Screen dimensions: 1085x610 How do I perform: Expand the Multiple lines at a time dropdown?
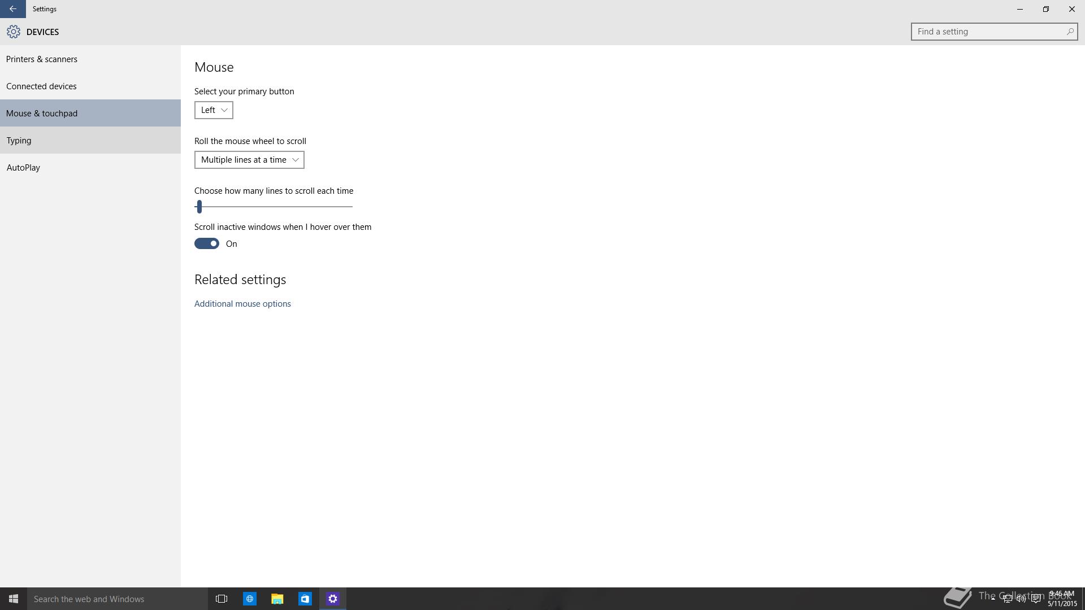249,160
